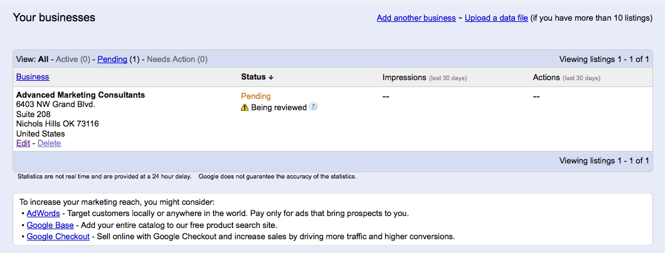Delete the Advanced Marketing Consultants listing

pyautogui.click(x=49, y=143)
